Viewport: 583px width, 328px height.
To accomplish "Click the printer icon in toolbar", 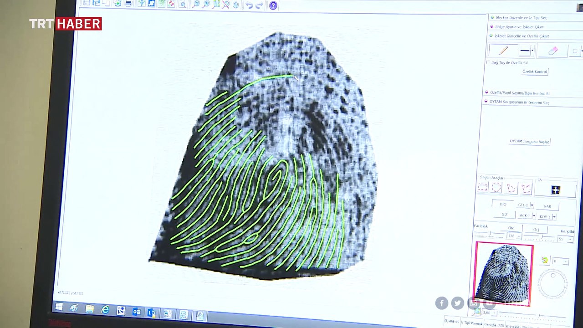I will (x=128, y=3).
